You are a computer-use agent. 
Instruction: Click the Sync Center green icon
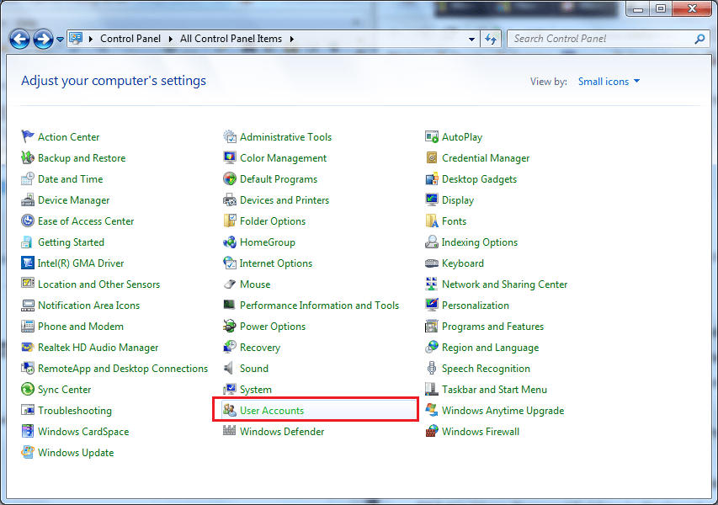(28, 389)
